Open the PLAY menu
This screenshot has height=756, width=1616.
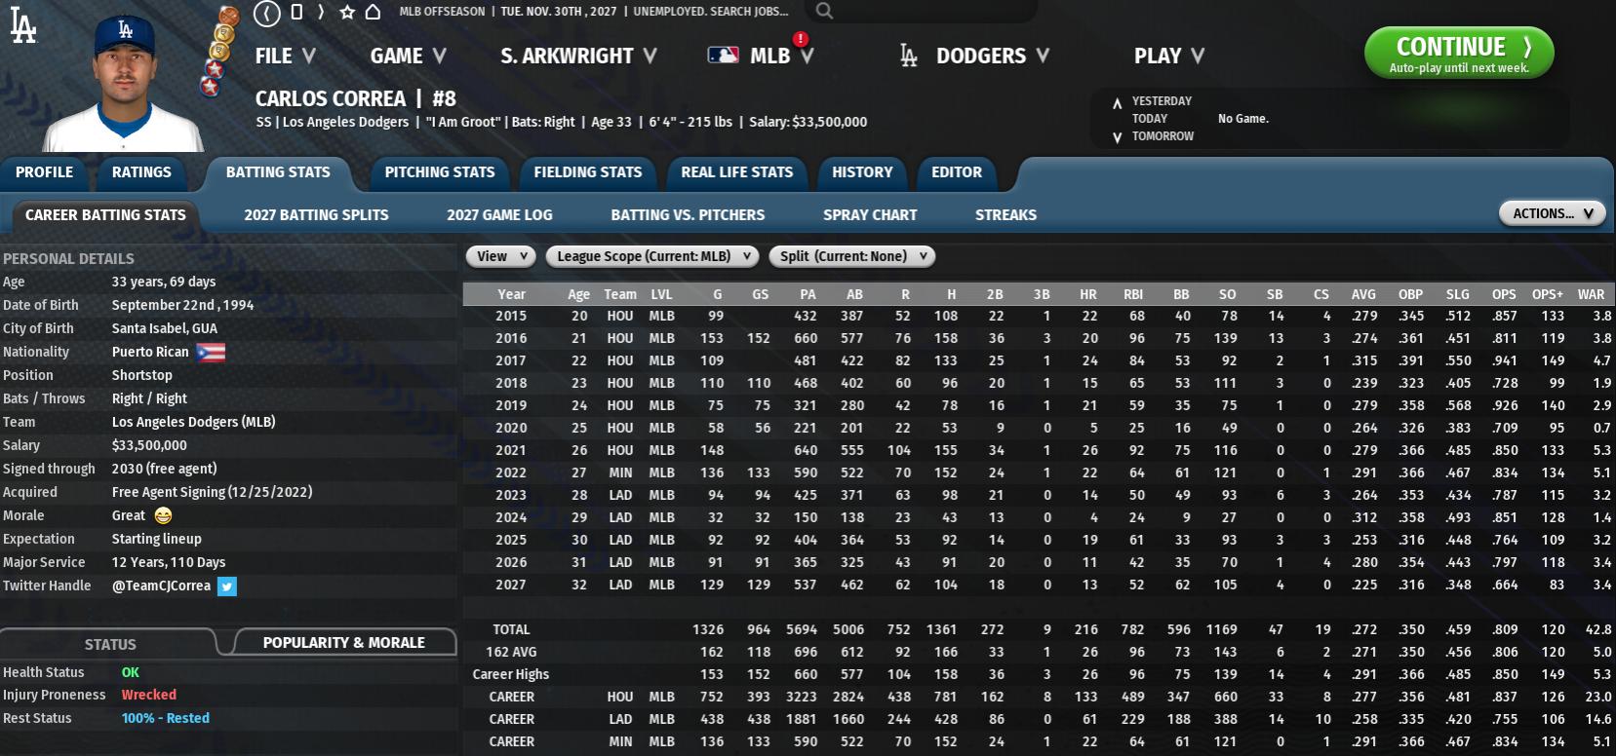[x=1168, y=56]
